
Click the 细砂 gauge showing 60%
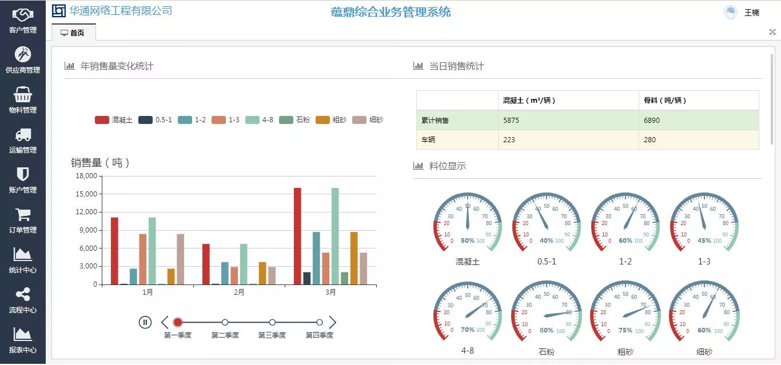[704, 311]
